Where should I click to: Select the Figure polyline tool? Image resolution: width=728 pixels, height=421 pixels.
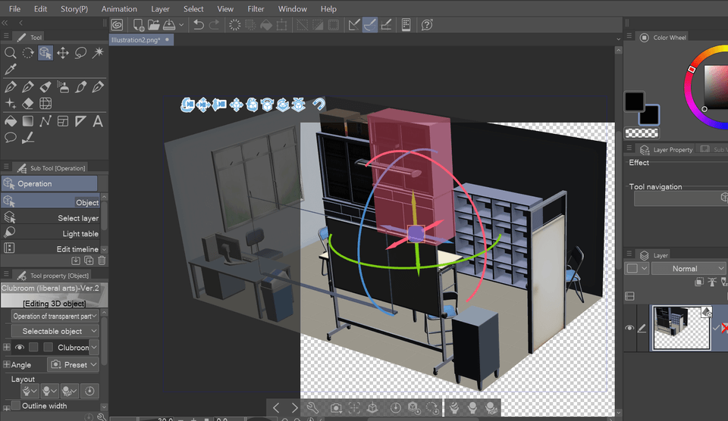pos(45,121)
